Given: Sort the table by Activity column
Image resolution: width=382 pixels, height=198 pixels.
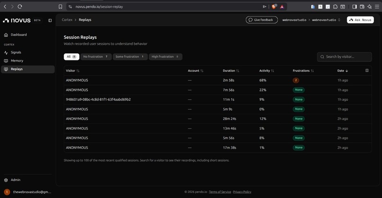Looking at the screenshot, I should [266, 71].
